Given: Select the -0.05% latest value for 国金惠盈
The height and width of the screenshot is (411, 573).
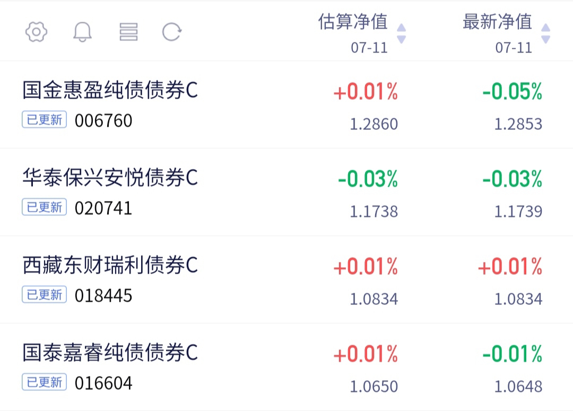Looking at the screenshot, I should pos(512,91).
